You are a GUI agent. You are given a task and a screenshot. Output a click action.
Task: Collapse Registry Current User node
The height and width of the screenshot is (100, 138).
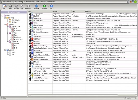pyautogui.click(x=8, y=26)
